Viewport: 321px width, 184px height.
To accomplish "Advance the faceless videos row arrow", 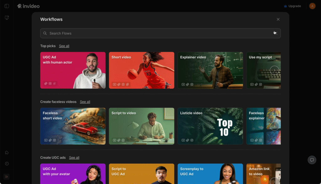I will pos(274,126).
